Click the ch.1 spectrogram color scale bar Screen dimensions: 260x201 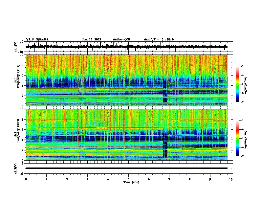(238, 84)
